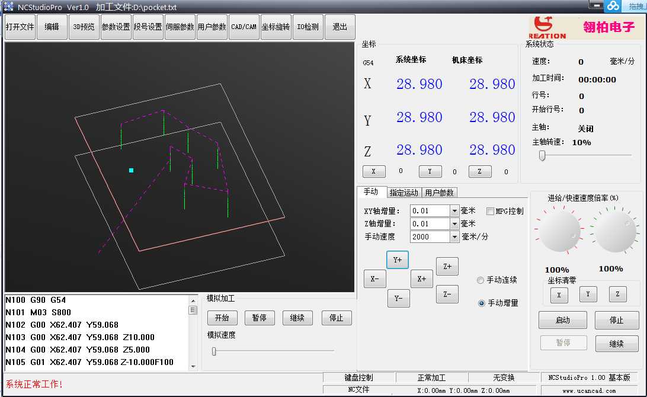647x397 pixels.
Task: Click the 打开文件 toolbar button
Action: [20, 27]
